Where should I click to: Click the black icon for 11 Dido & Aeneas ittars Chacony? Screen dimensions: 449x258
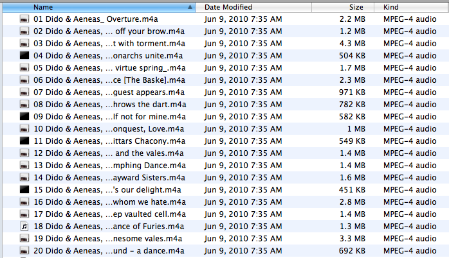[x=24, y=141]
